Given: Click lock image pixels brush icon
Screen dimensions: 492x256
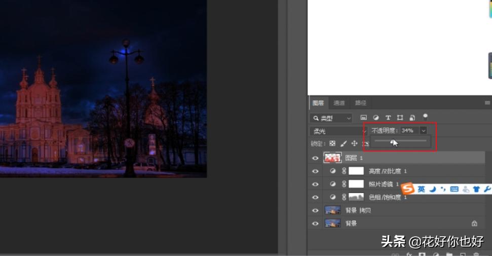Looking at the screenshot, I should click(344, 143).
